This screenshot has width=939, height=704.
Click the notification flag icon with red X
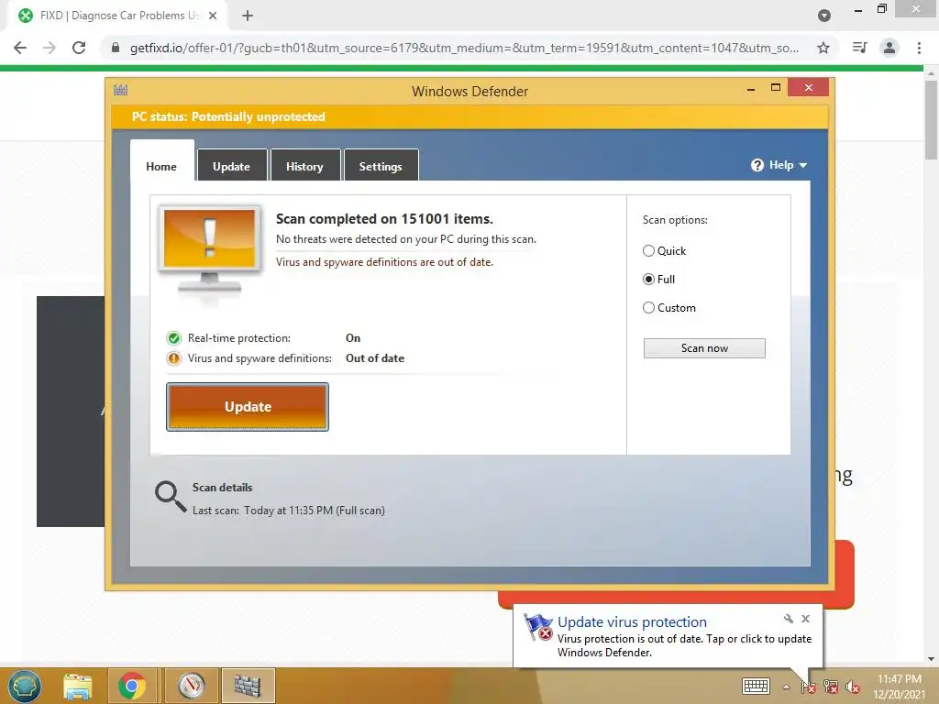click(x=537, y=627)
